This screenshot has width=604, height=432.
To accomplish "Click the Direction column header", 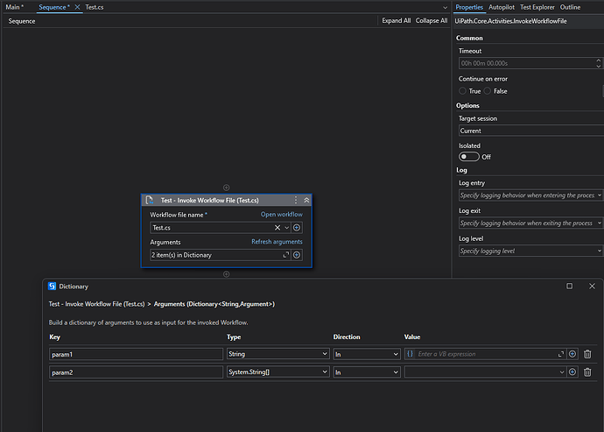I will coord(347,337).
